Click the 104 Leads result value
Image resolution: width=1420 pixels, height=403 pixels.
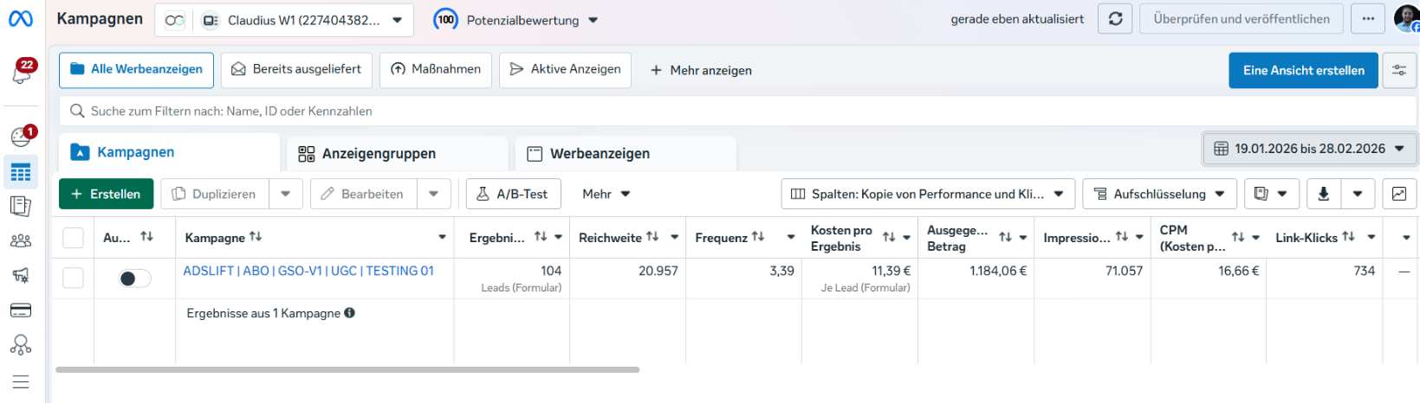click(x=551, y=271)
